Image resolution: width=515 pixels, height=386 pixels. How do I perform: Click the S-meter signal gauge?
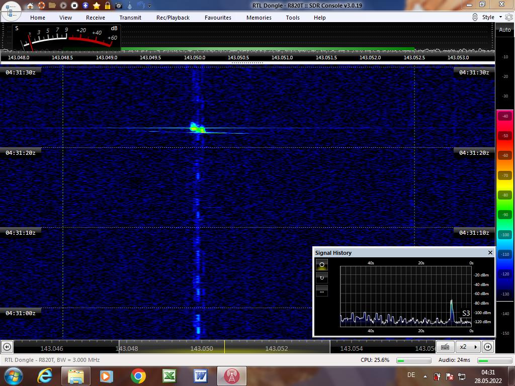click(67, 37)
